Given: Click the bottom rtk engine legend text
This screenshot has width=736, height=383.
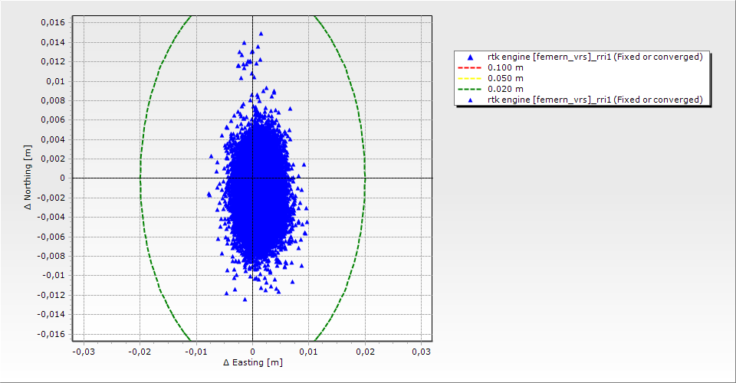Looking at the screenshot, I should coord(595,100).
